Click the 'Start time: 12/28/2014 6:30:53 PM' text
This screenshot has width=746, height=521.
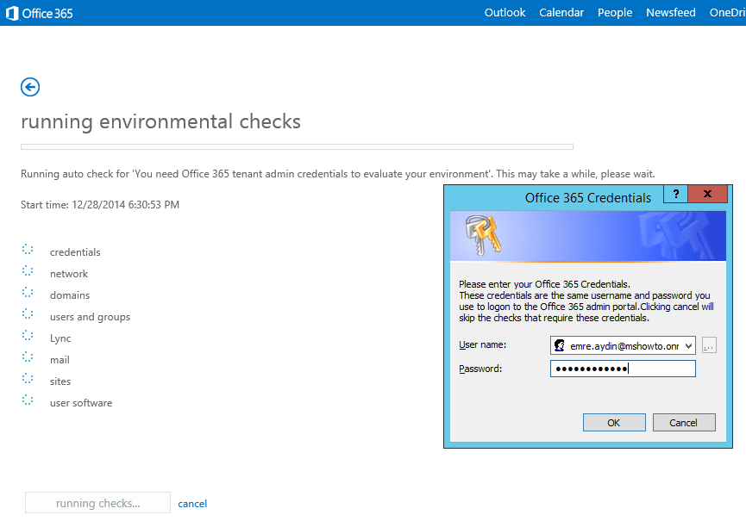(100, 205)
